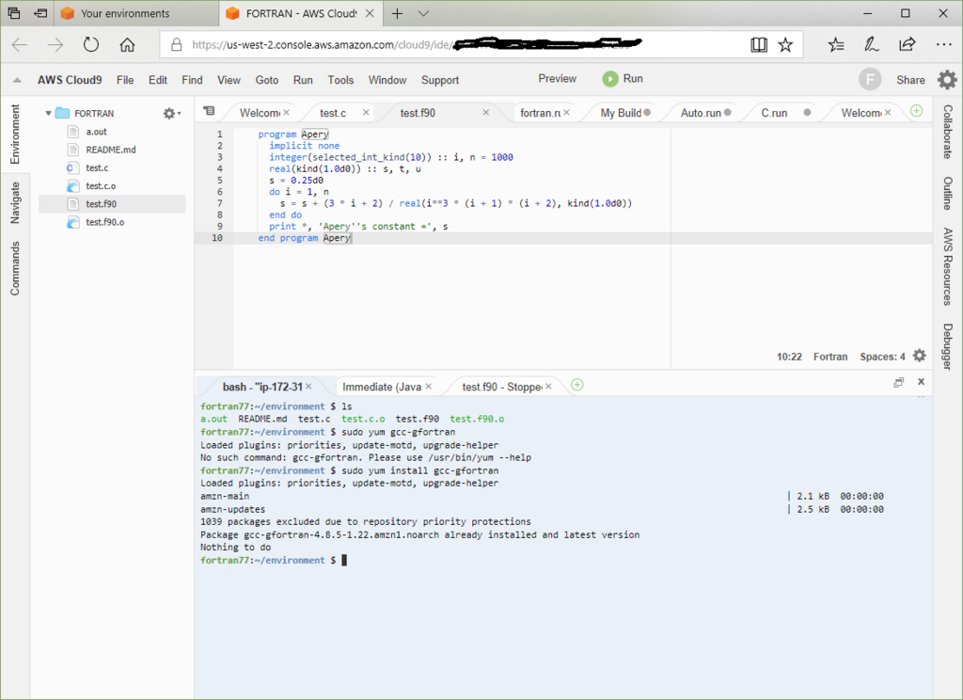Viewport: 963px width, 700px height.
Task: Collapse the menu bar with up arrow
Action: tap(17, 80)
